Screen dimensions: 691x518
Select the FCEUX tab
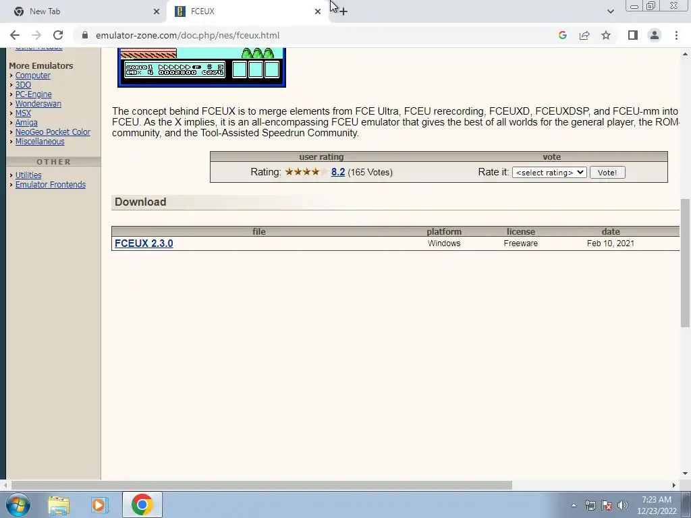pyautogui.click(x=249, y=11)
